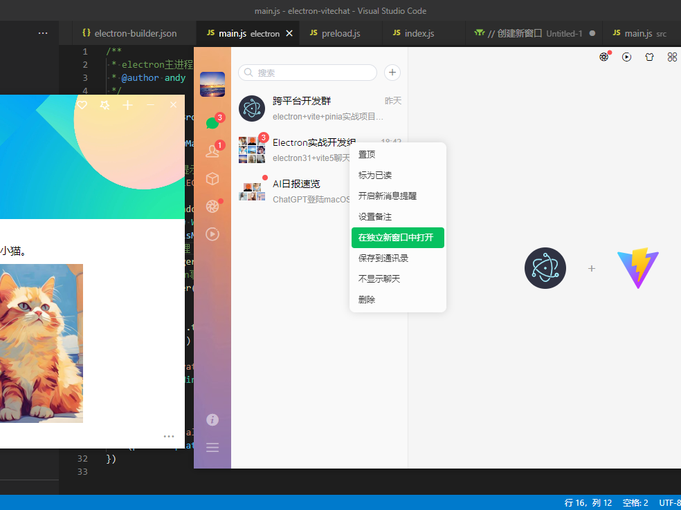The width and height of the screenshot is (681, 510).
Task: Select 置顶 from the context menu
Action: (367, 154)
